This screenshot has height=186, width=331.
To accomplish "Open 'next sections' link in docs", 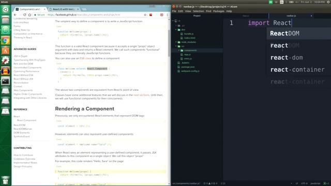I will coord(141,95).
